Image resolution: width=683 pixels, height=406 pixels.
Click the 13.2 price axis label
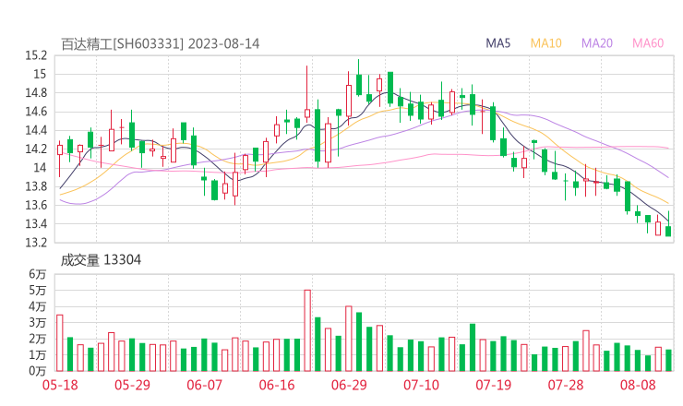tap(36, 242)
